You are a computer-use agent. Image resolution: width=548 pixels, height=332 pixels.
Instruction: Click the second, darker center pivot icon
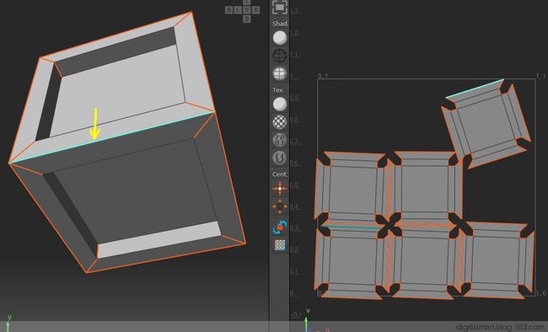click(280, 206)
